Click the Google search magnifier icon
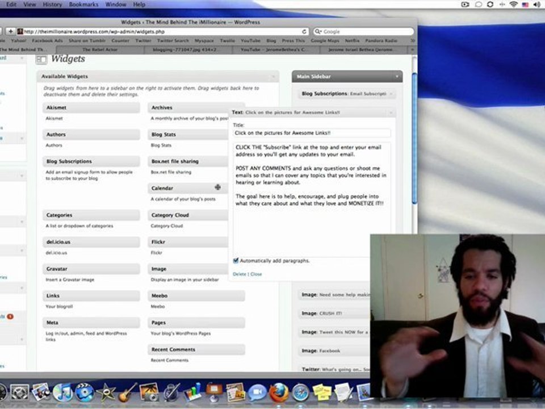The width and height of the screenshot is (545, 409). pos(318,31)
